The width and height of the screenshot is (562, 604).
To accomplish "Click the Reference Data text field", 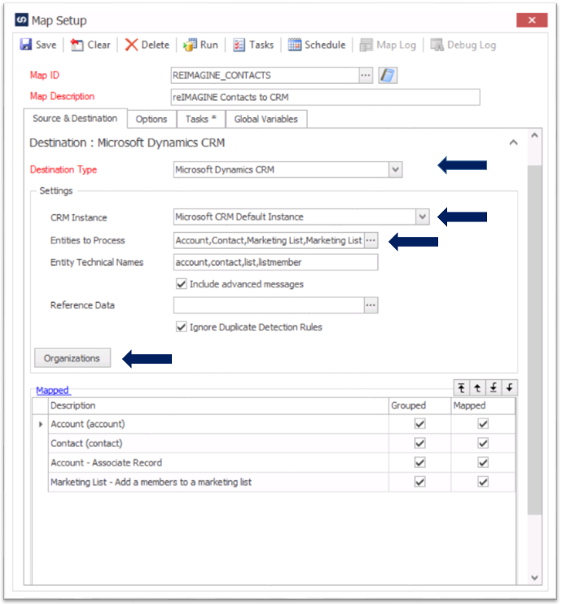I will click(269, 305).
